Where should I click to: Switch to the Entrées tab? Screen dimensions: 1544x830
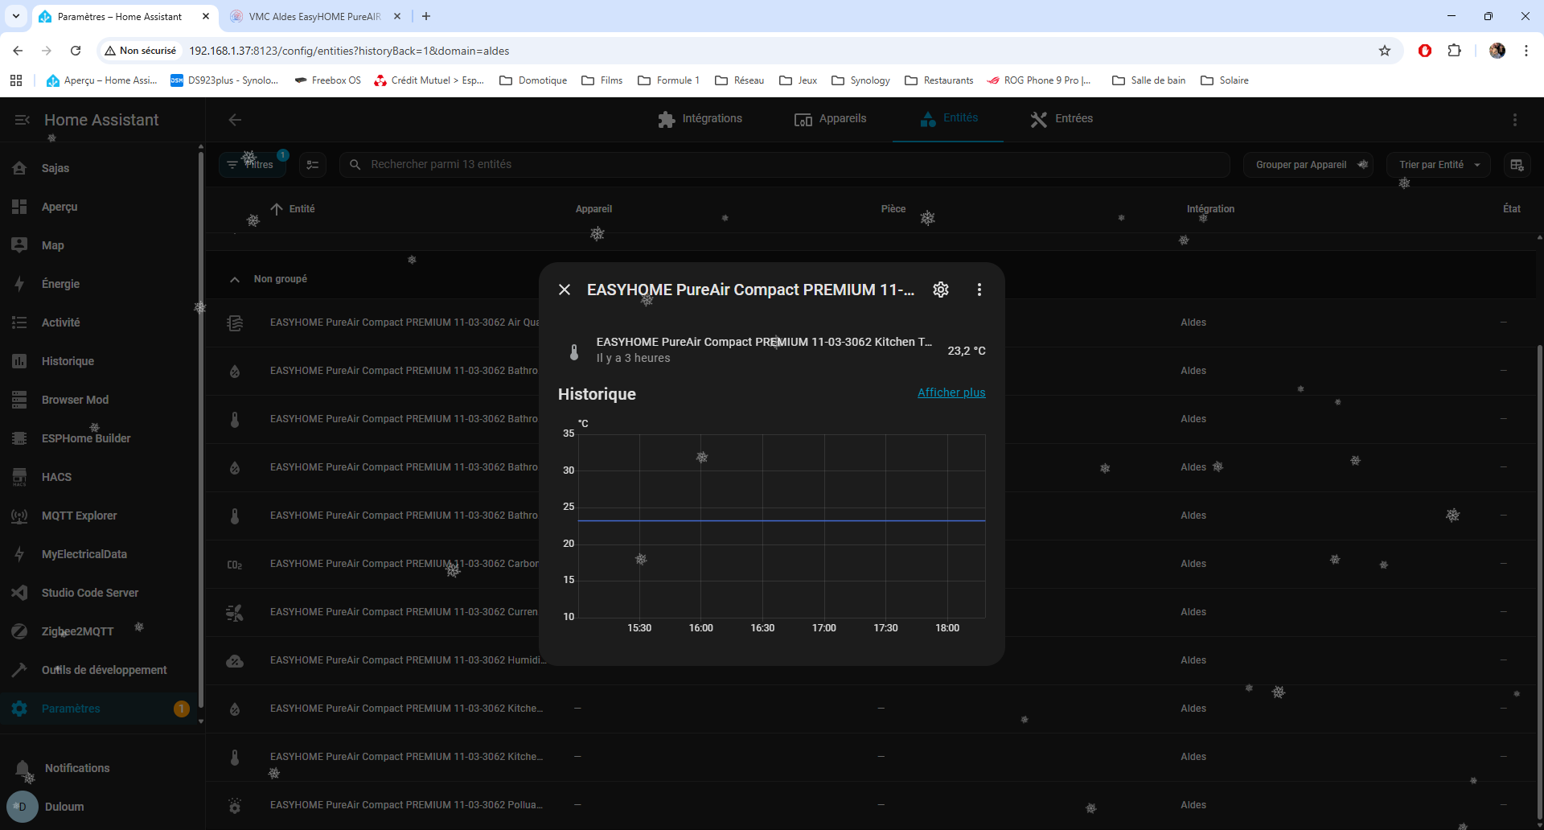pos(1061,119)
